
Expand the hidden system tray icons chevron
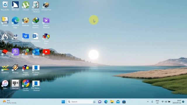(148, 102)
